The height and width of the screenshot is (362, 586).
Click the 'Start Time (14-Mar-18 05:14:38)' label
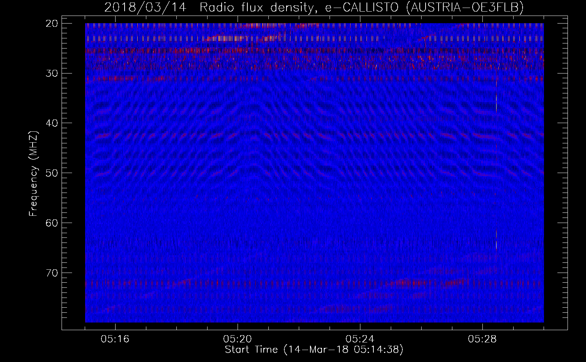[x=314, y=350]
